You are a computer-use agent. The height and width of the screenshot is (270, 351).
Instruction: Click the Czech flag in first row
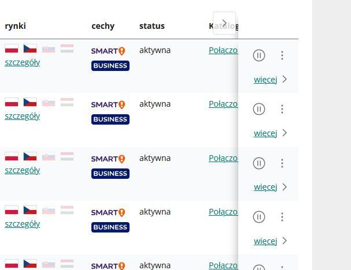pyautogui.click(x=30, y=48)
